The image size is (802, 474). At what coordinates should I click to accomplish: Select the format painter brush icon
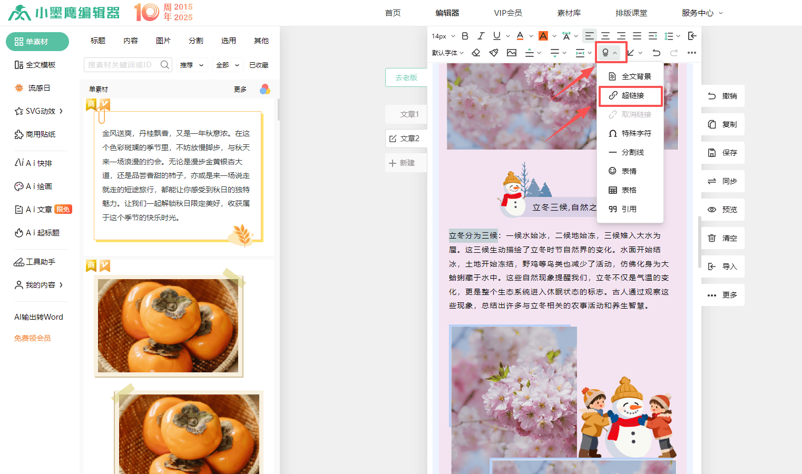pos(494,53)
